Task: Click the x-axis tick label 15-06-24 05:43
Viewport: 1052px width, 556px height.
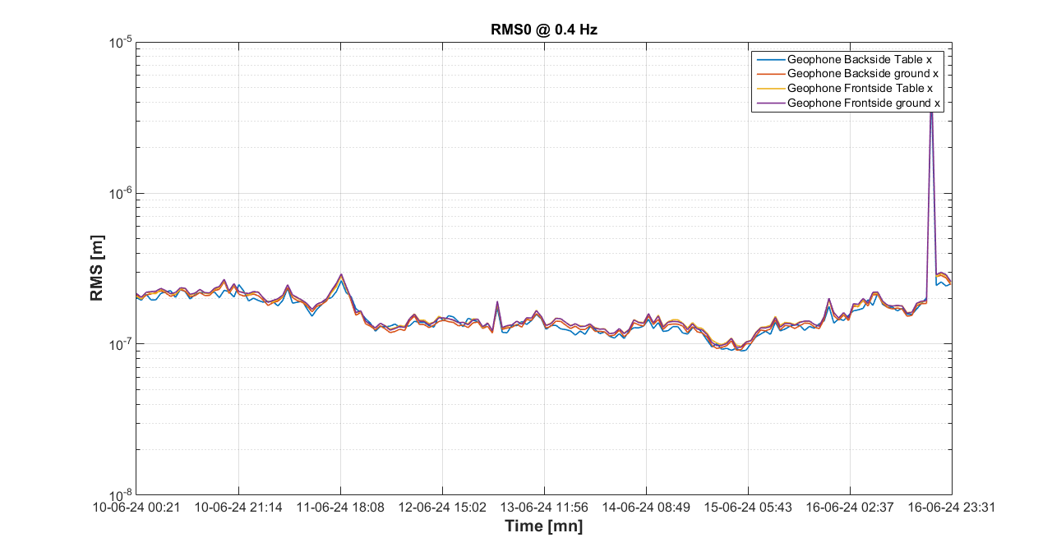Action: [748, 508]
